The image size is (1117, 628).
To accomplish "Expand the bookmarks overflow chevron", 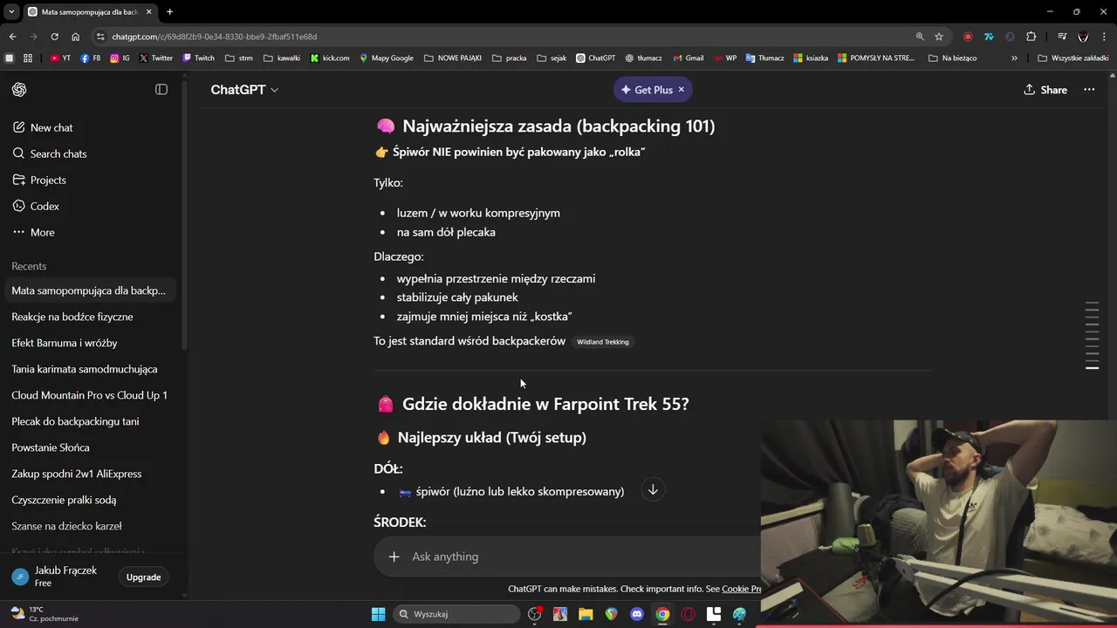I will click(x=1014, y=58).
